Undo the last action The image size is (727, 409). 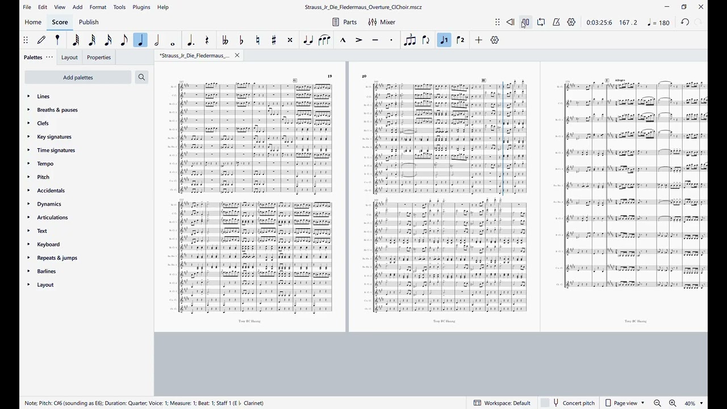pos(686,23)
